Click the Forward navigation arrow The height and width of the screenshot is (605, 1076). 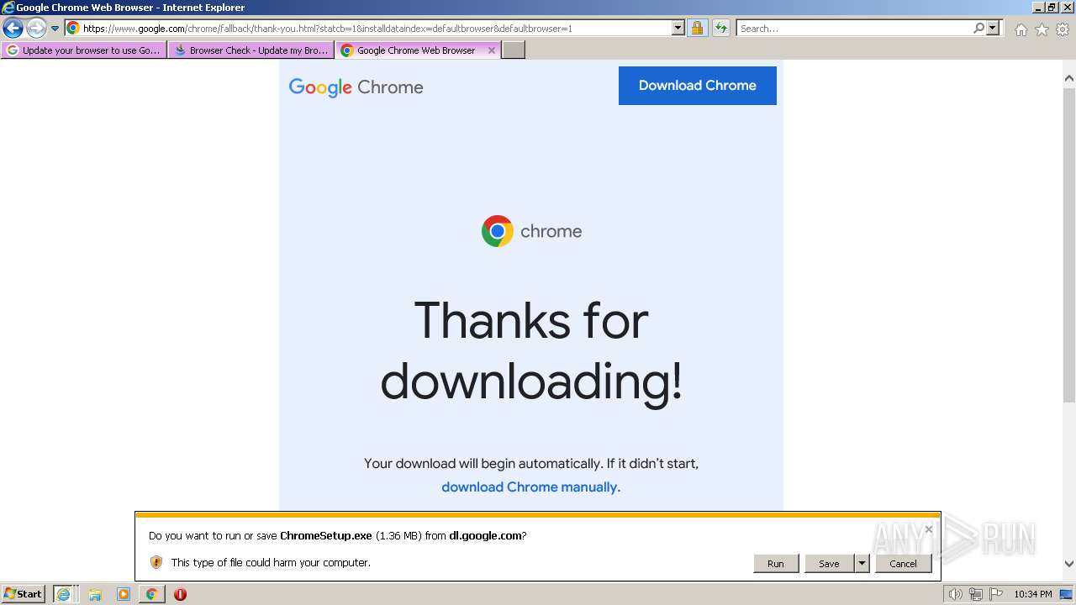tap(35, 29)
